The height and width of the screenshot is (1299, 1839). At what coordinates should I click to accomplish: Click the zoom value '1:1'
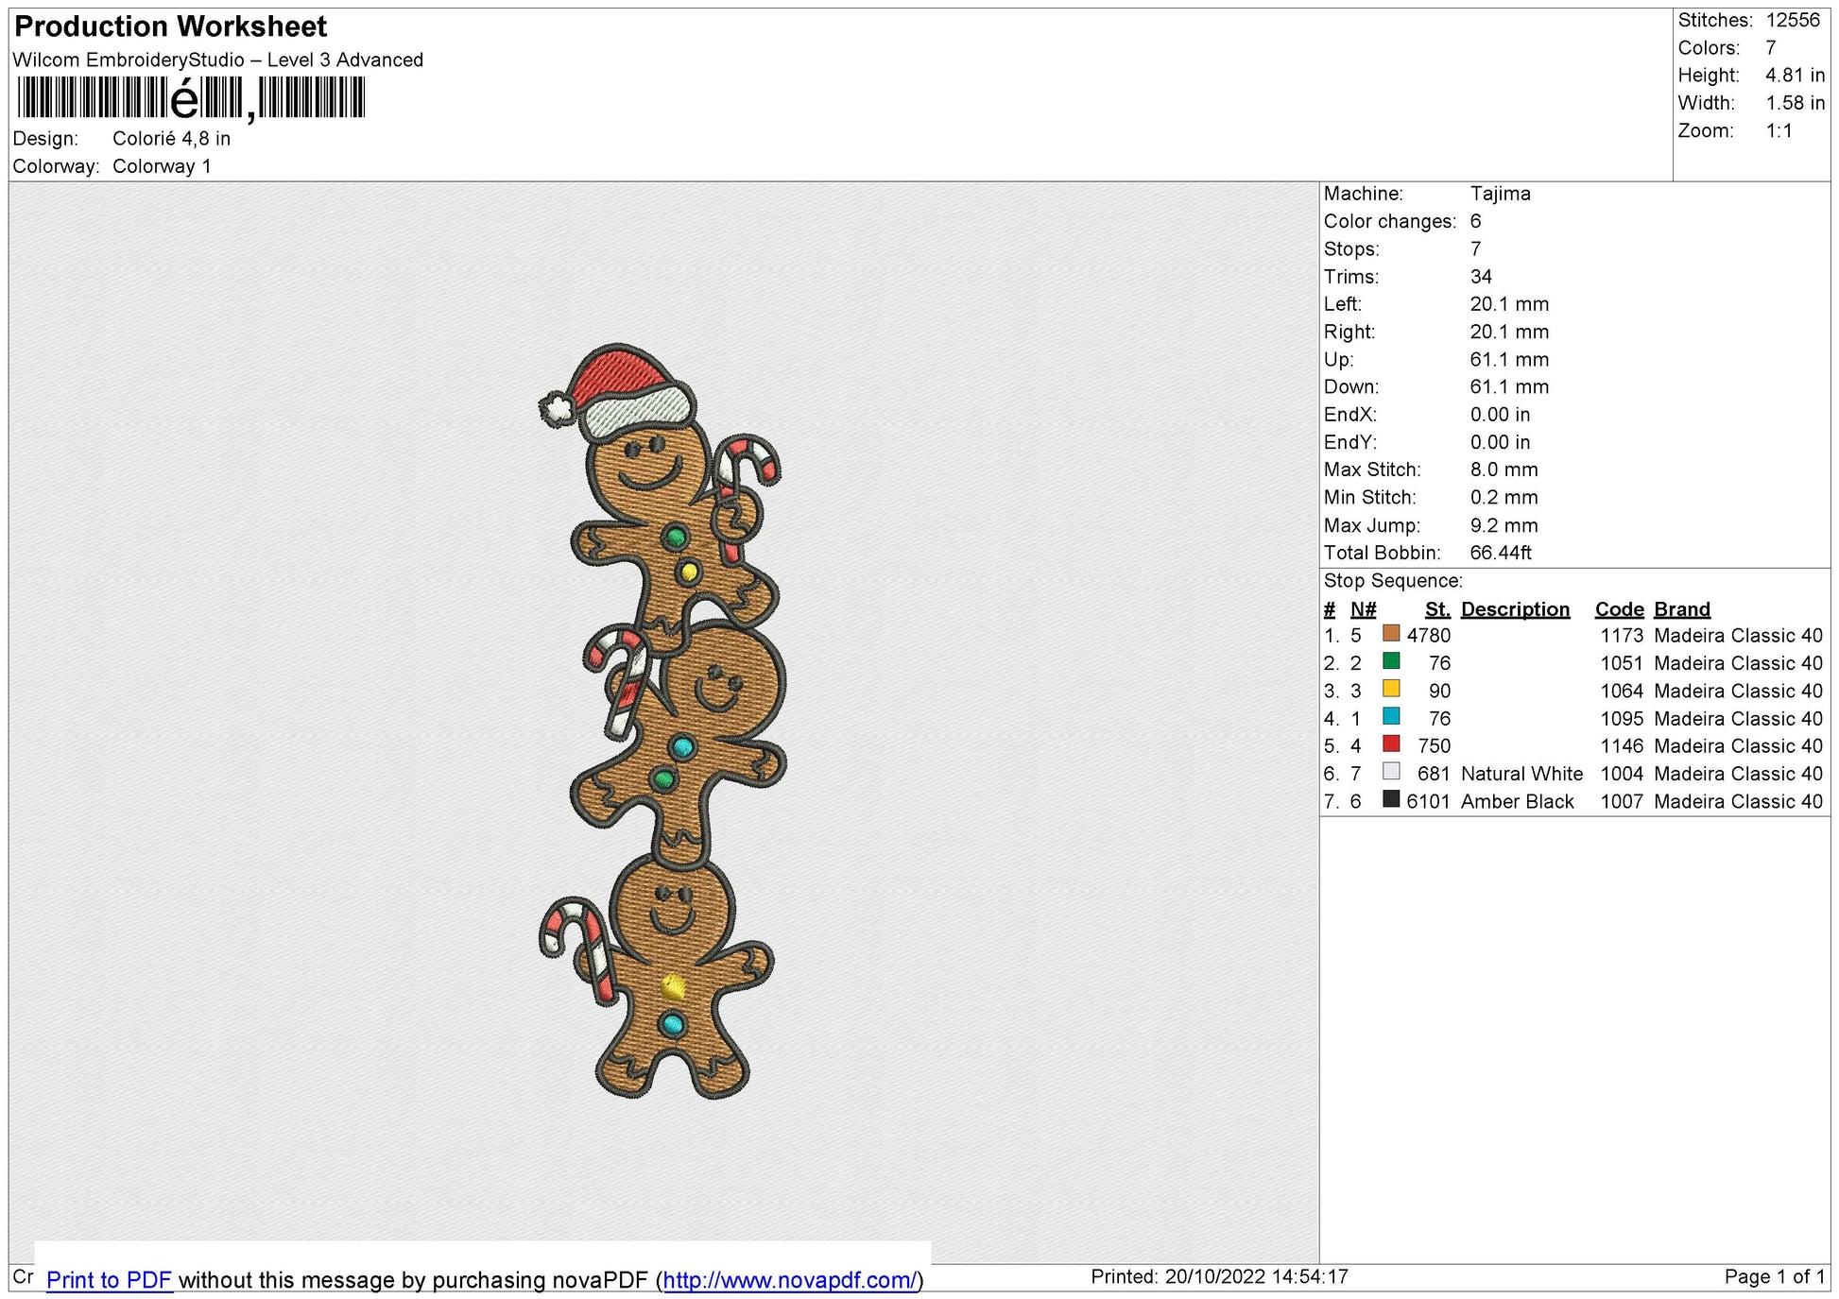tap(1779, 130)
